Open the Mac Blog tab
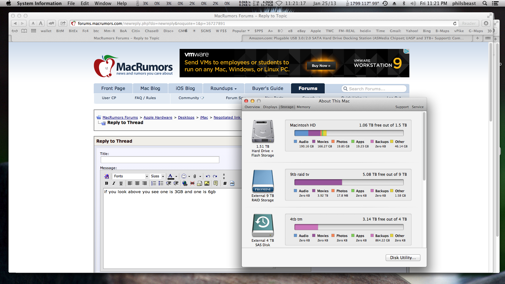The width and height of the screenshot is (505, 284). 150,88
